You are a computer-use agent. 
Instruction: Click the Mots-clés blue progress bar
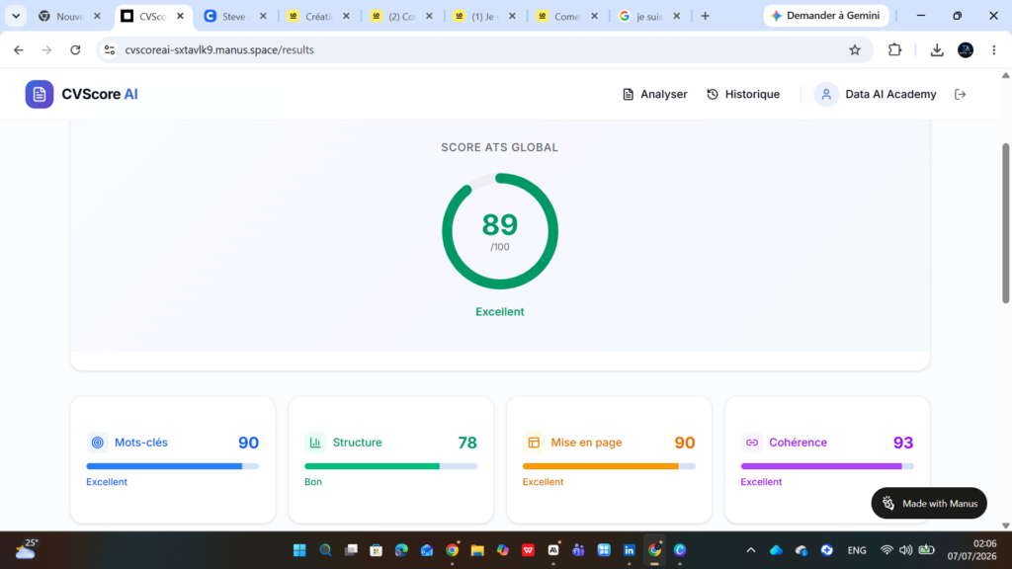tap(172, 466)
